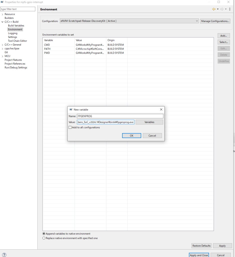Expand the Resource tree node

pos(2,14)
